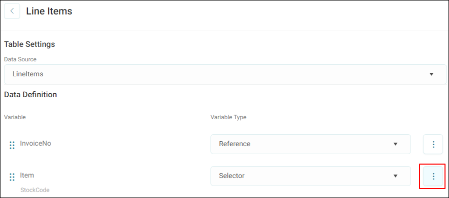
Task: Open the Data Source LineItems combo box
Action: (x=225, y=74)
